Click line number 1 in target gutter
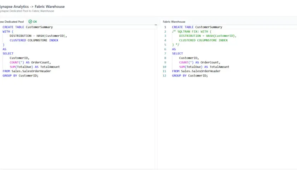Screen dimensions: 297x170 click(165, 27)
